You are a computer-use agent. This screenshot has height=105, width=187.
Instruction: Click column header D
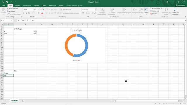(x=52, y=24)
